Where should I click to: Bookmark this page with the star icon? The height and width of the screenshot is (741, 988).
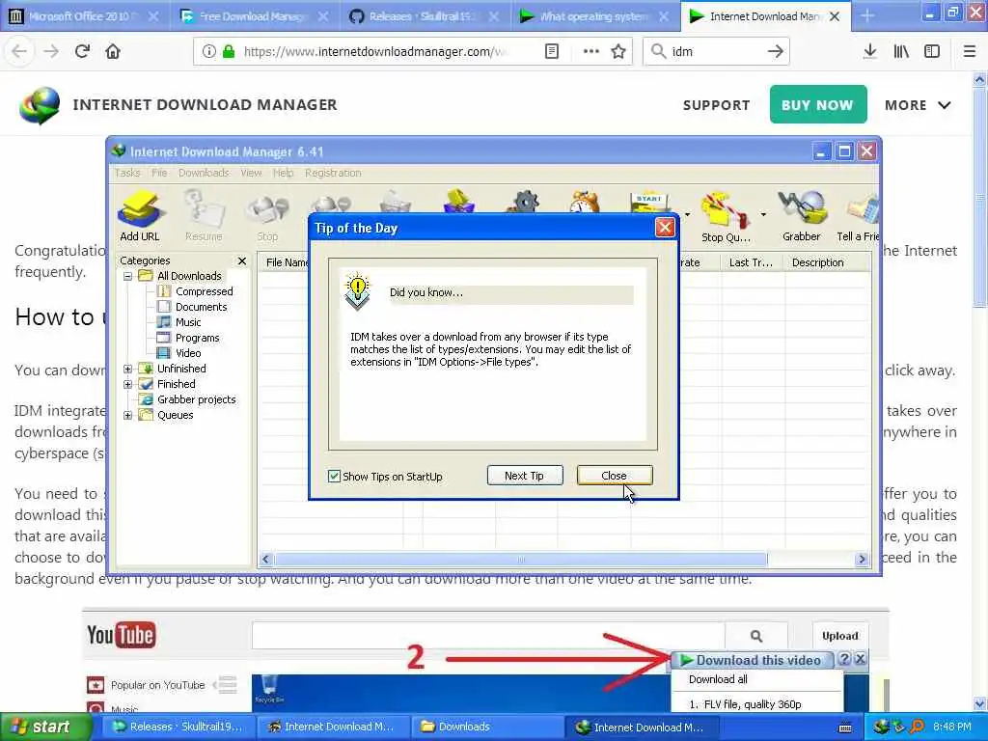pos(618,52)
